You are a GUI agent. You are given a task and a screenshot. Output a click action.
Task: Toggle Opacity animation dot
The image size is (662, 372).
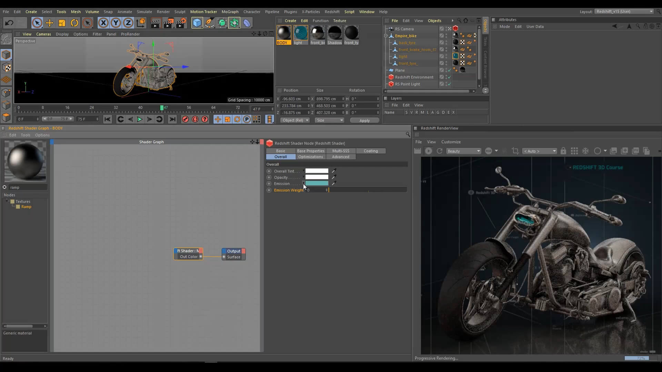269,177
